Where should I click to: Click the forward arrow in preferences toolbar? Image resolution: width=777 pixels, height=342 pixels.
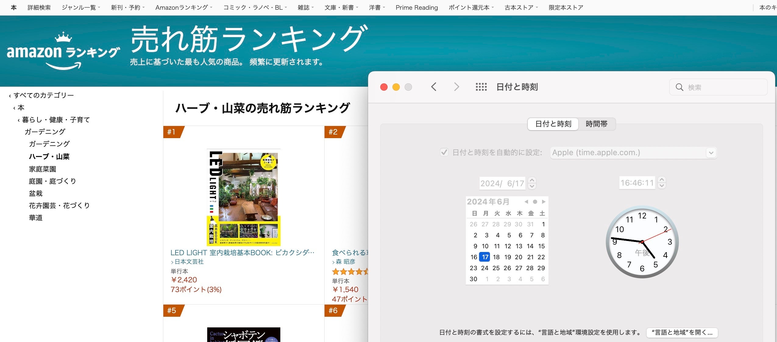point(456,87)
